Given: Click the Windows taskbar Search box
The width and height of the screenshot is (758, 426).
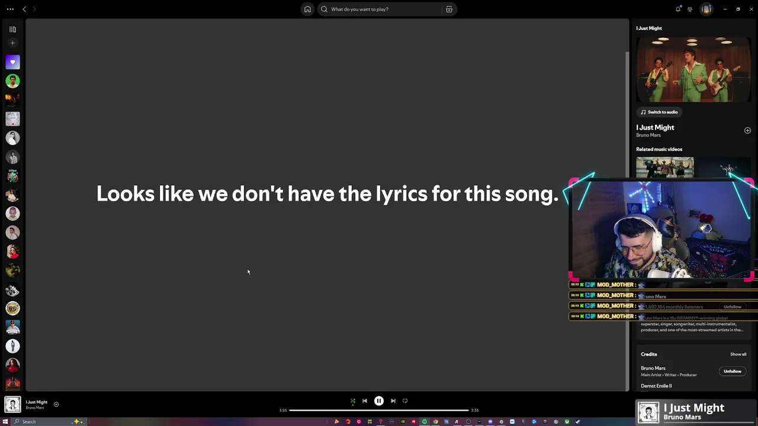Looking at the screenshot, I should point(50,421).
